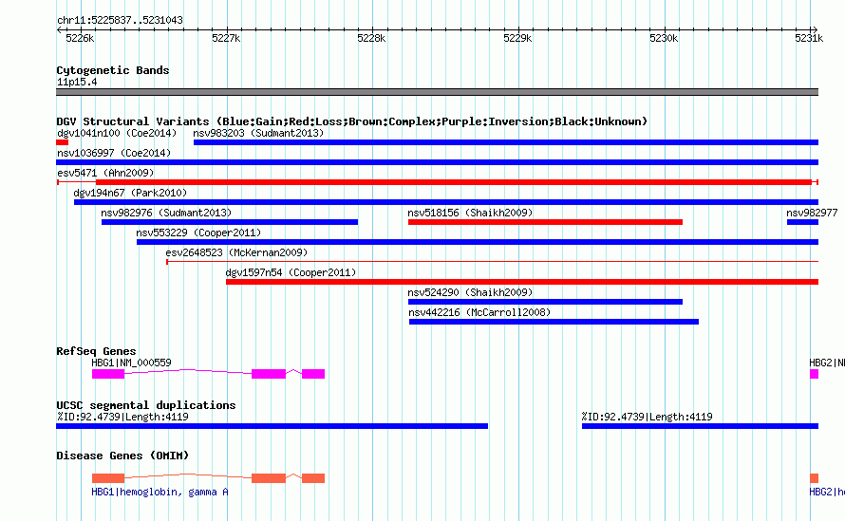Click esv2648523 (McKernan2009) thin red line
This screenshot has height=521, width=845.
[x=492, y=262]
